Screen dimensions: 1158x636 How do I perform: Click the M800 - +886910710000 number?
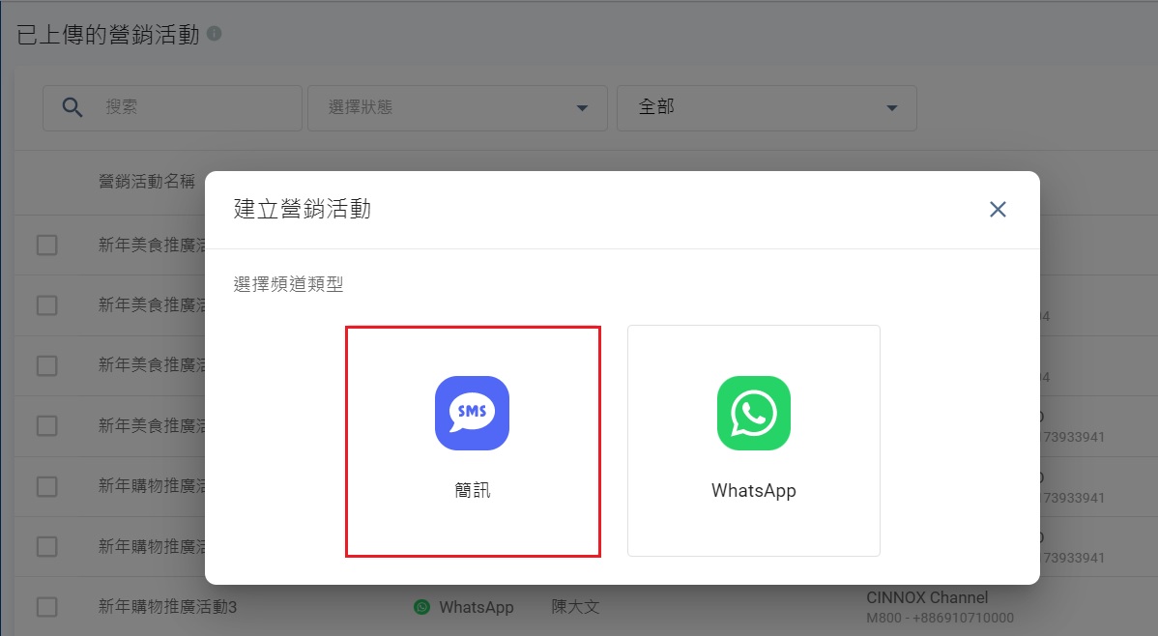[941, 618]
